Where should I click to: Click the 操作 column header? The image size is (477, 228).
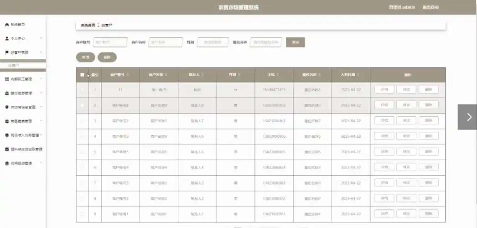408,75
